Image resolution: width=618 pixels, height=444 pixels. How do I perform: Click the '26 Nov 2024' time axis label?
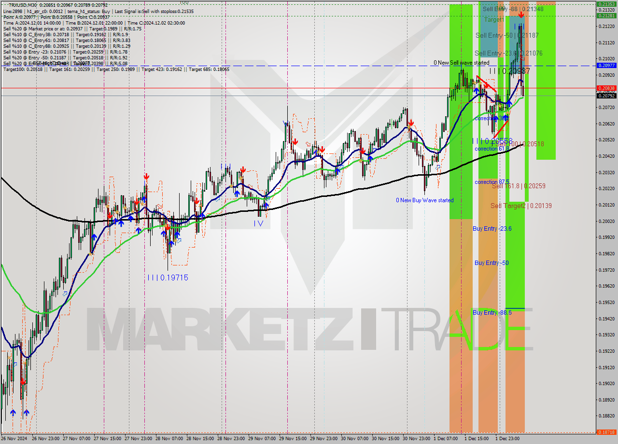tap(14, 439)
